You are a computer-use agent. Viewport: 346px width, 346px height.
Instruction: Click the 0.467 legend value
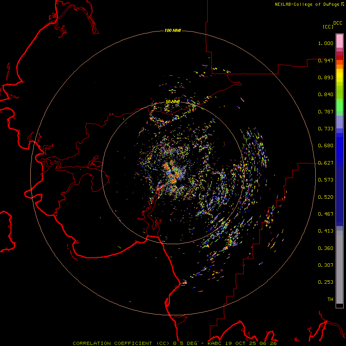(326, 214)
